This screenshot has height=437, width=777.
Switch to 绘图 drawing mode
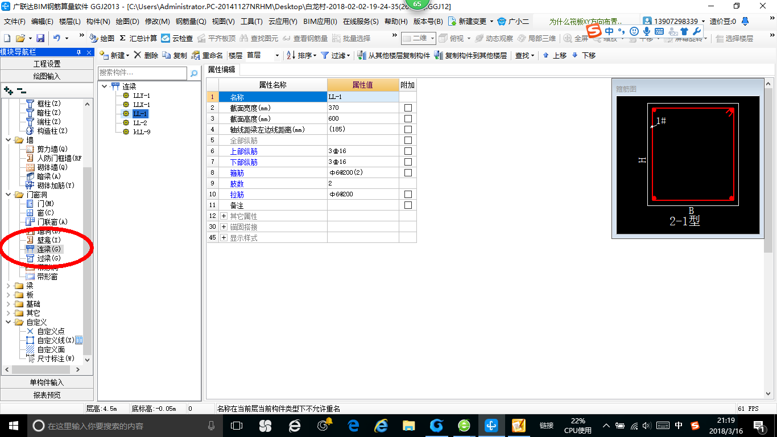click(102, 38)
